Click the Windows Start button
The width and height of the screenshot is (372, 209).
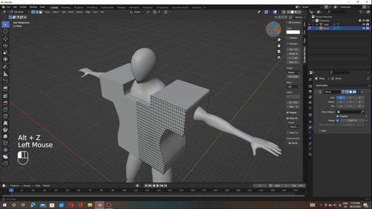(5, 205)
